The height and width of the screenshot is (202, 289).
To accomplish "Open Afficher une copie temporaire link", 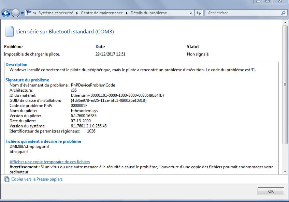I will point(49,162).
